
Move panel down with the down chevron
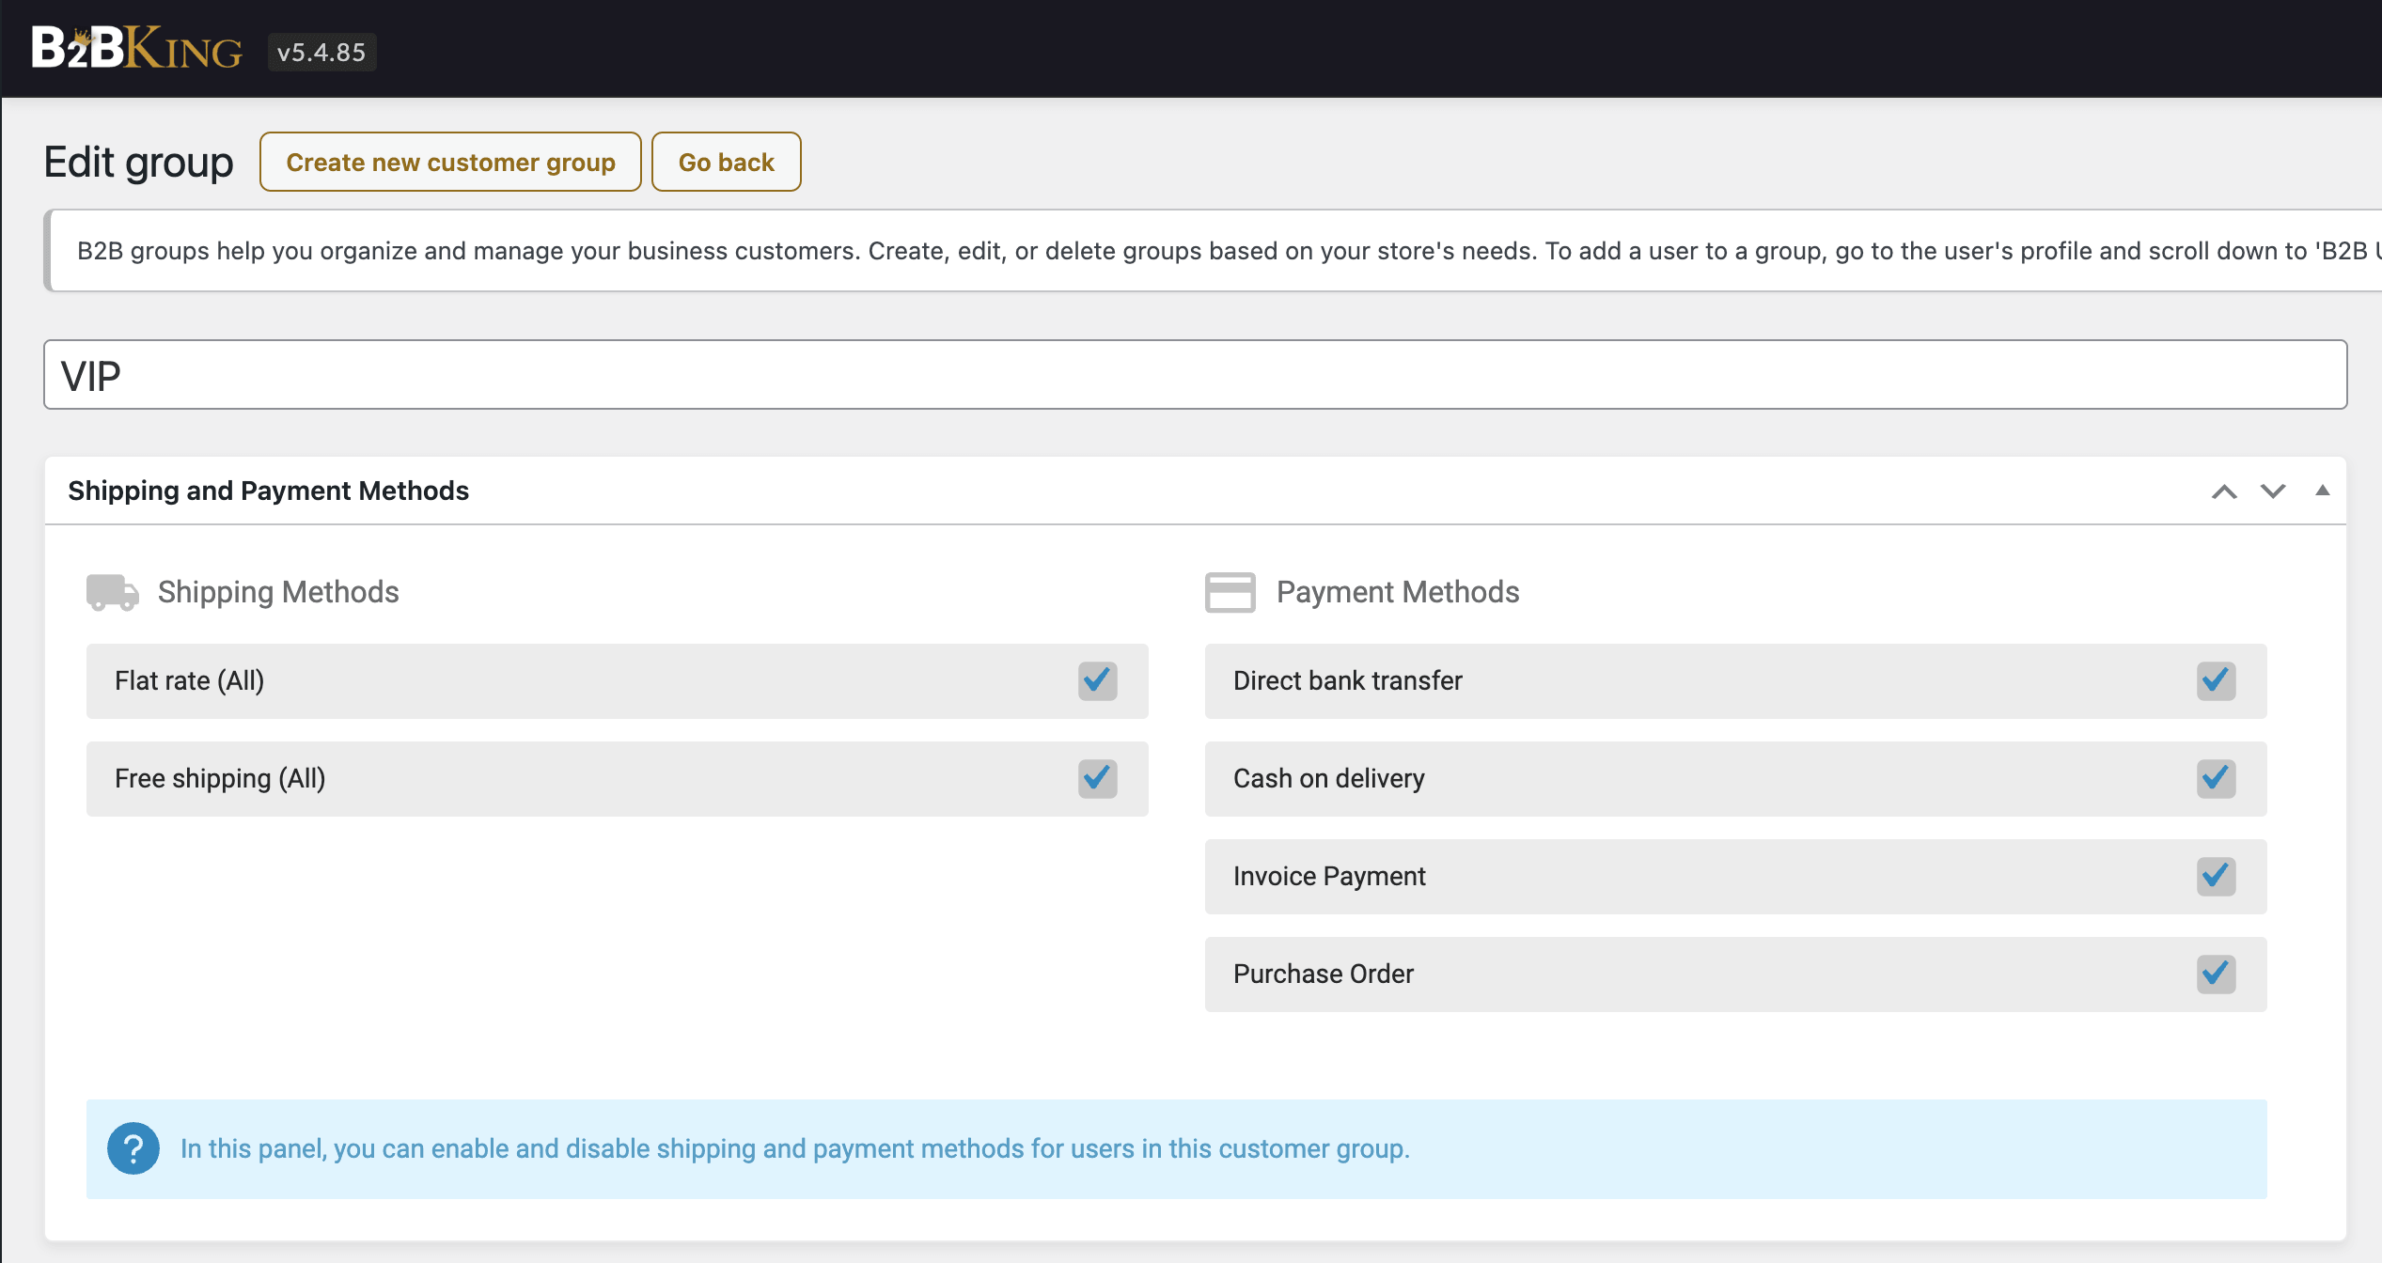2273,491
